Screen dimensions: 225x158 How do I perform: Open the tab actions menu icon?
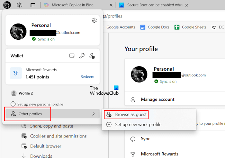[33, 5]
